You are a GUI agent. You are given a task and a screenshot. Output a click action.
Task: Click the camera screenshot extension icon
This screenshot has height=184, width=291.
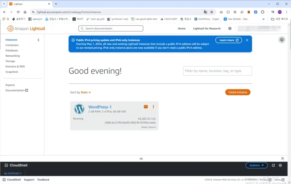tap(221, 12)
